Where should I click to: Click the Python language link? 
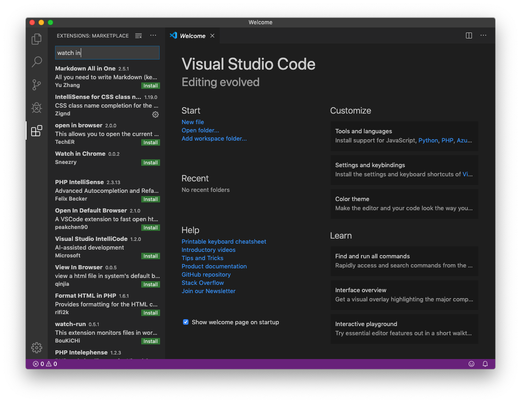pyautogui.click(x=428, y=140)
